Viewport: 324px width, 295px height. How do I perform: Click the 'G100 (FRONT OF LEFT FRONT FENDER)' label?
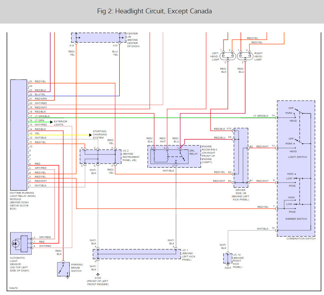[x=98, y=281]
